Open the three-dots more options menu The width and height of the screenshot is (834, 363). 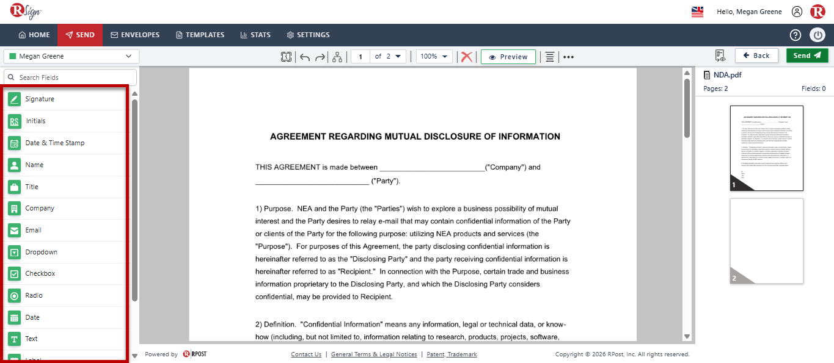click(568, 57)
